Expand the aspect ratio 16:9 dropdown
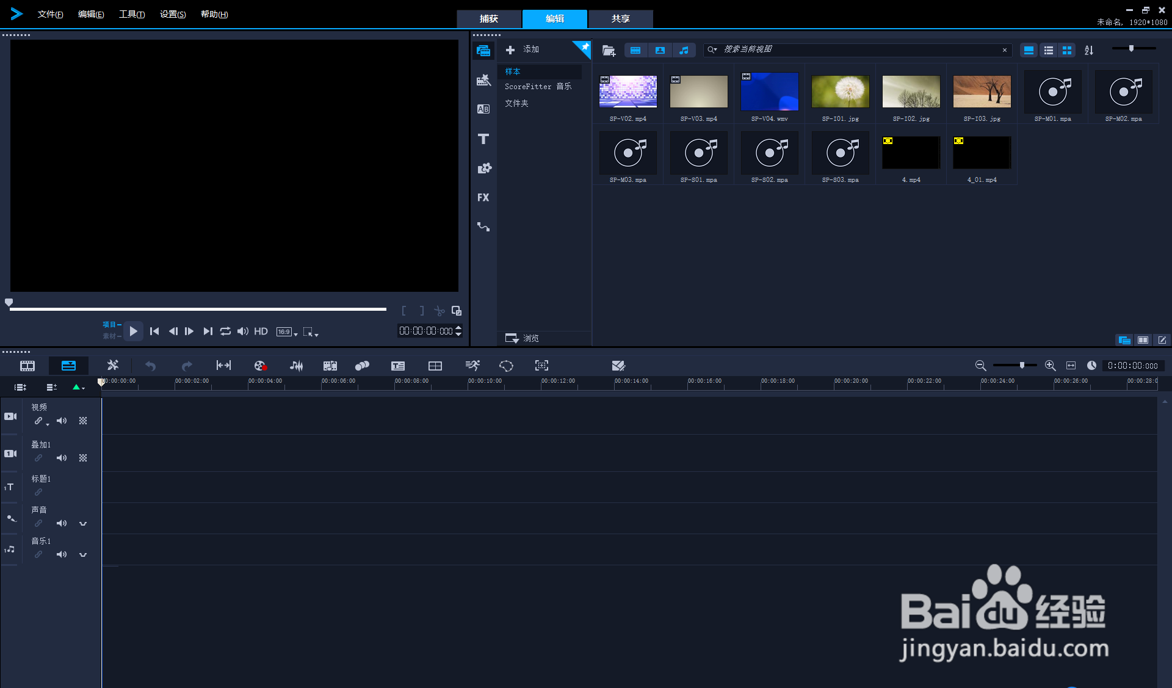Screen dimensions: 1172x688 pos(287,331)
